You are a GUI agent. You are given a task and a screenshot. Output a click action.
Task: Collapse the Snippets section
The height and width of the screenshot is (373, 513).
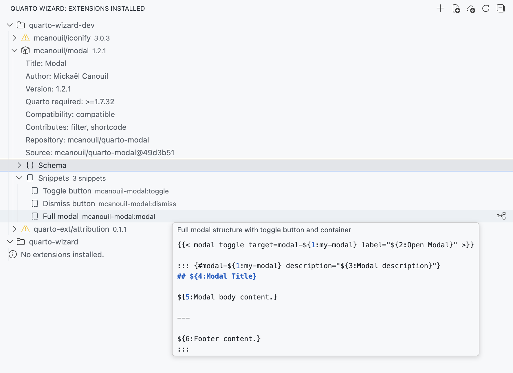19,178
